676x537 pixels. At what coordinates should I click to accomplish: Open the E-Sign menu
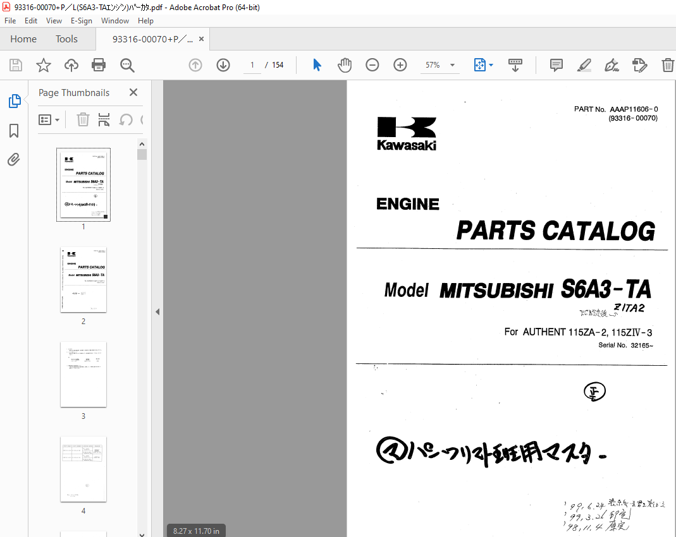[82, 21]
